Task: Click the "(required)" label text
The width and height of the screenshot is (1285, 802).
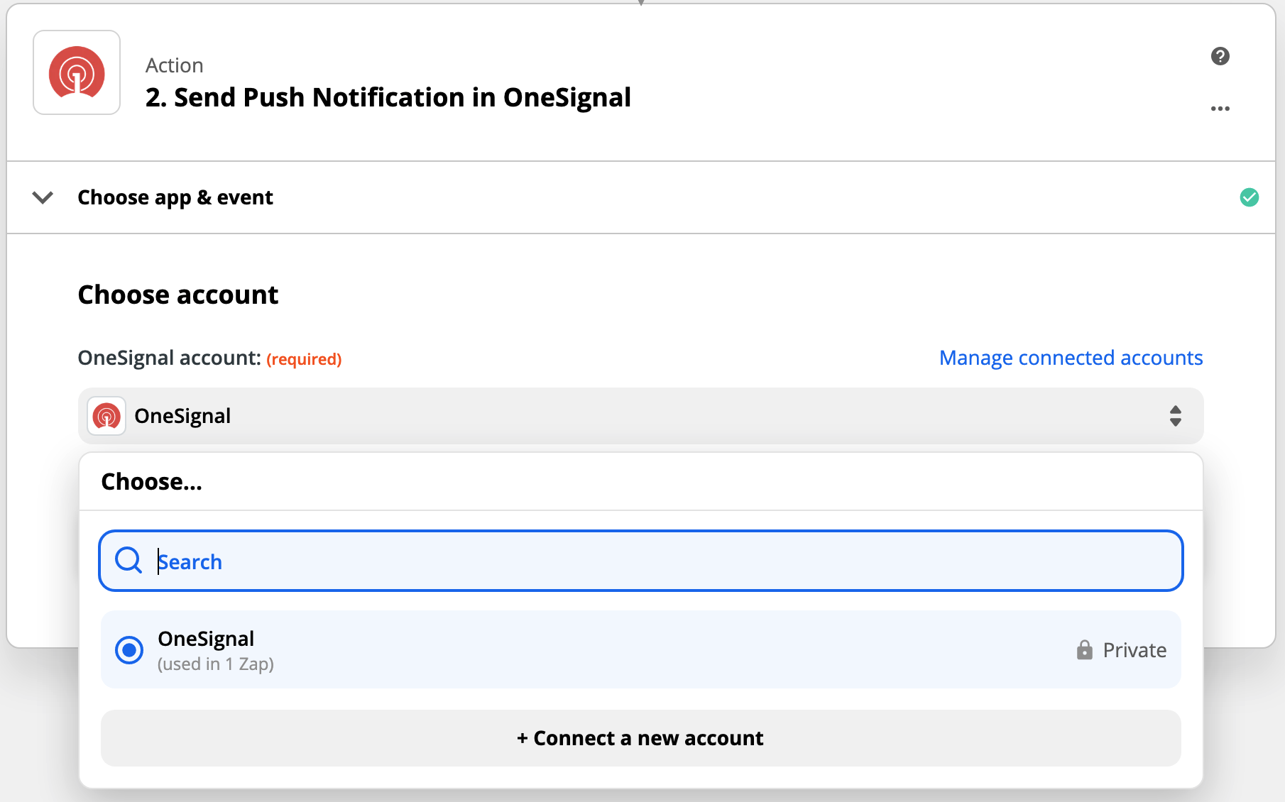Action: [x=304, y=359]
